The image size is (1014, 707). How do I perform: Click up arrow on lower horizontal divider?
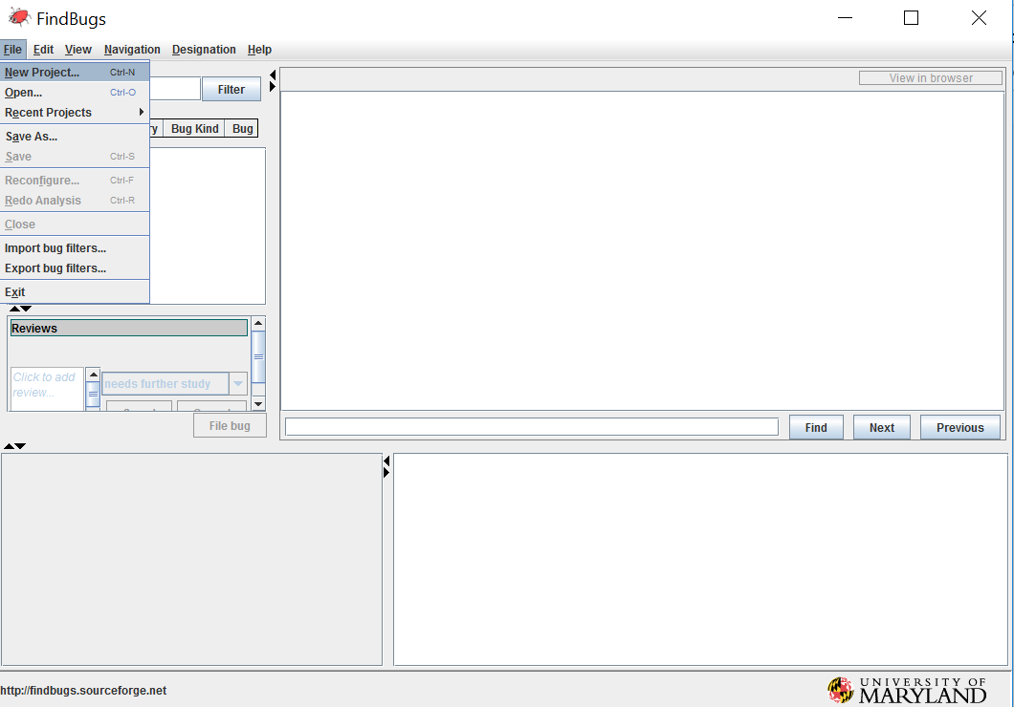[9, 446]
